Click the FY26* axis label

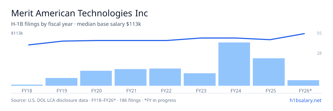[x=305, y=90]
